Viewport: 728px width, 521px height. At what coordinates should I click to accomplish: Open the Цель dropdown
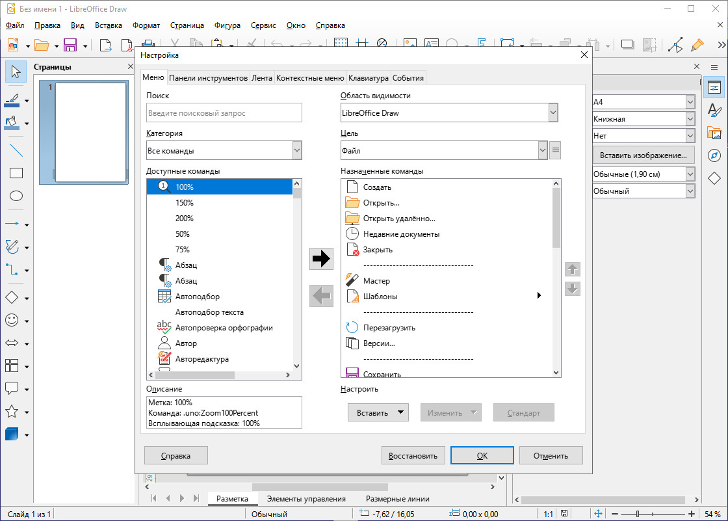[542, 151]
